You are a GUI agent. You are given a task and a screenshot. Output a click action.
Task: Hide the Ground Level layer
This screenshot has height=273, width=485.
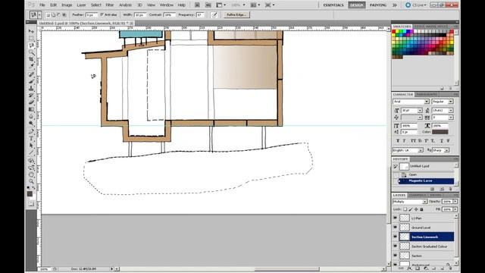[395, 227]
